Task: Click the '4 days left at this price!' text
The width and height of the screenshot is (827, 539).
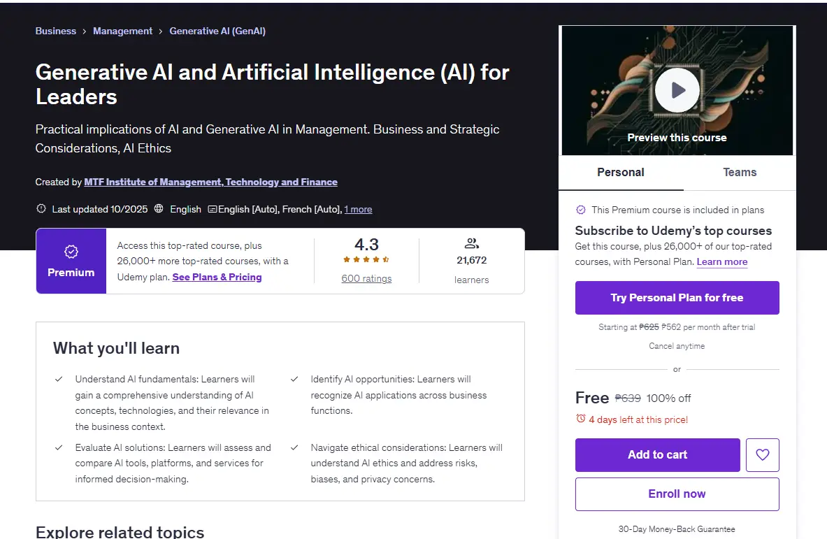Action: [x=638, y=420]
